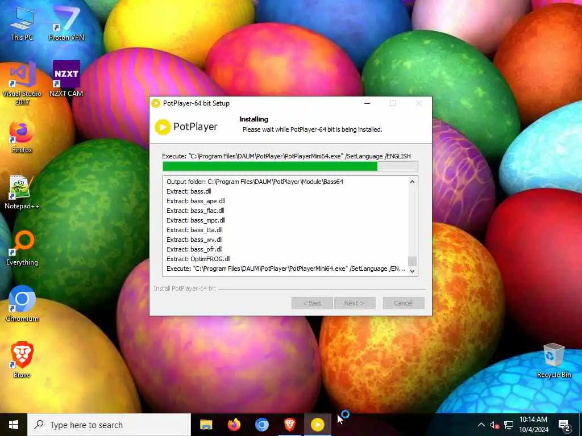This screenshot has height=436, width=582.
Task: Open the Recycle Bin
Action: [x=554, y=360]
